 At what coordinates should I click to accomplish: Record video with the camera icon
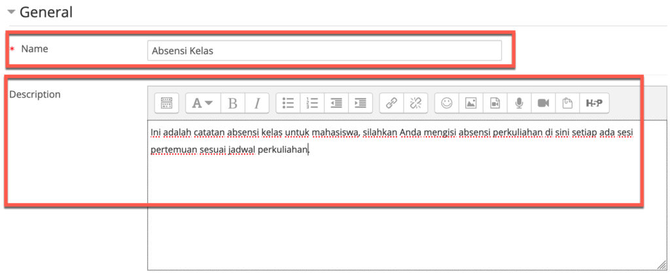[543, 103]
